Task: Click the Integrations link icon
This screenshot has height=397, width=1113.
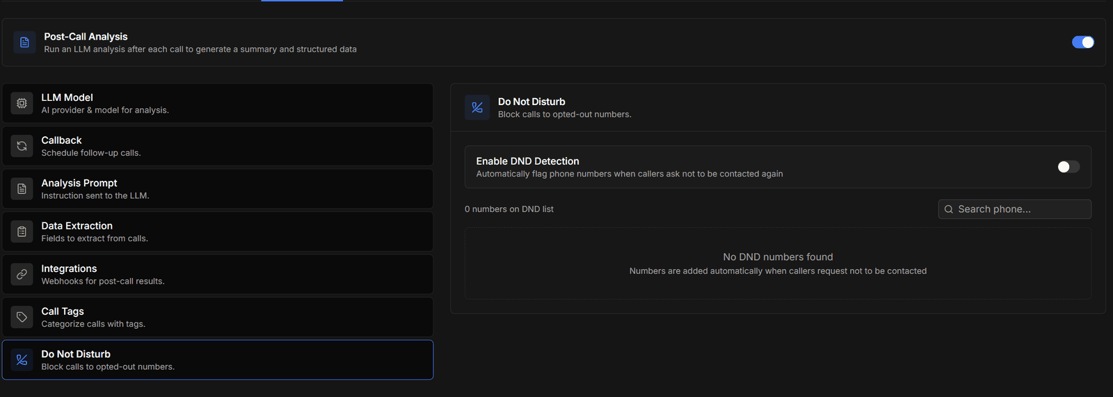Action: pyautogui.click(x=22, y=275)
